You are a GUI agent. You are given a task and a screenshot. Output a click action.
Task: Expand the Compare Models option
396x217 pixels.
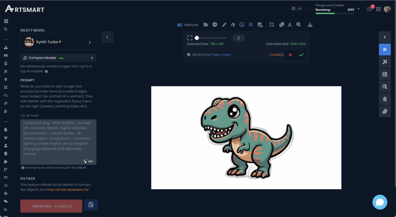point(58,58)
